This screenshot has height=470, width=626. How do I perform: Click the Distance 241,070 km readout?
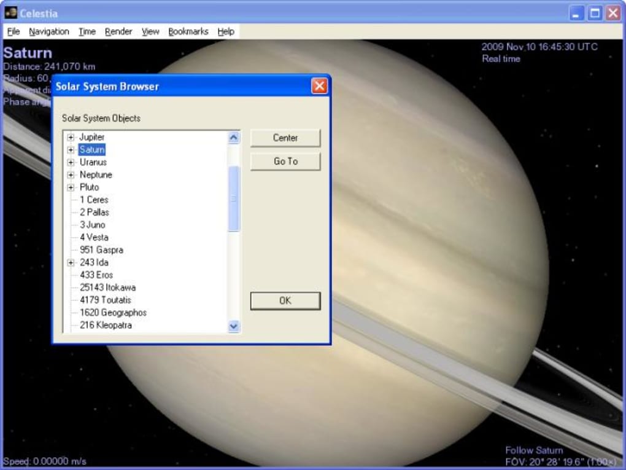point(49,66)
